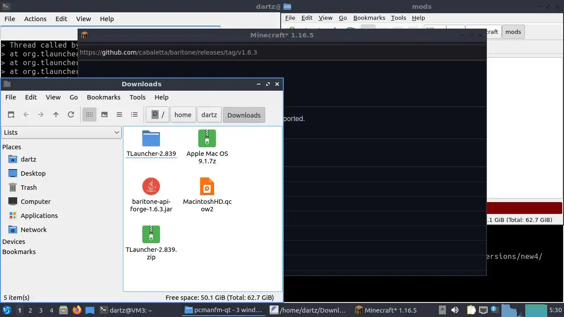Click the Devices section header
Viewport: 564px width, 317px height.
[x=14, y=242]
